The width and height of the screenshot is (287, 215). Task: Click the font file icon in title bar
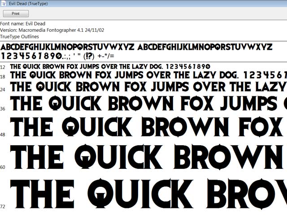(4, 4)
